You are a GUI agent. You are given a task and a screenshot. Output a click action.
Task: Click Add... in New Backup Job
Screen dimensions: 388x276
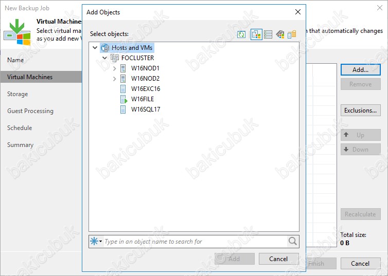361,70
